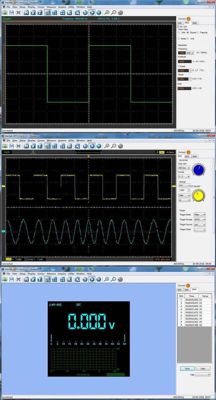Click the Amplitude value input field
216x400 pixels.
click(185, 62)
